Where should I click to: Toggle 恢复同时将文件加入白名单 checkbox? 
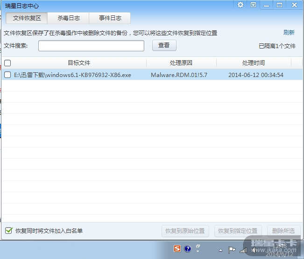point(9,231)
